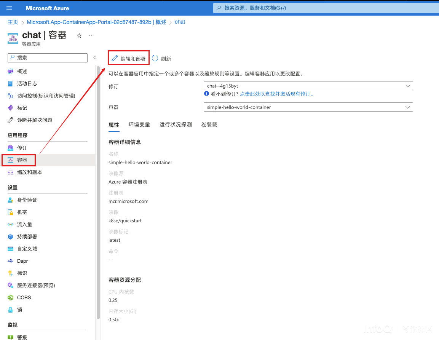Click the 容器资源分配 heading

[125, 280]
